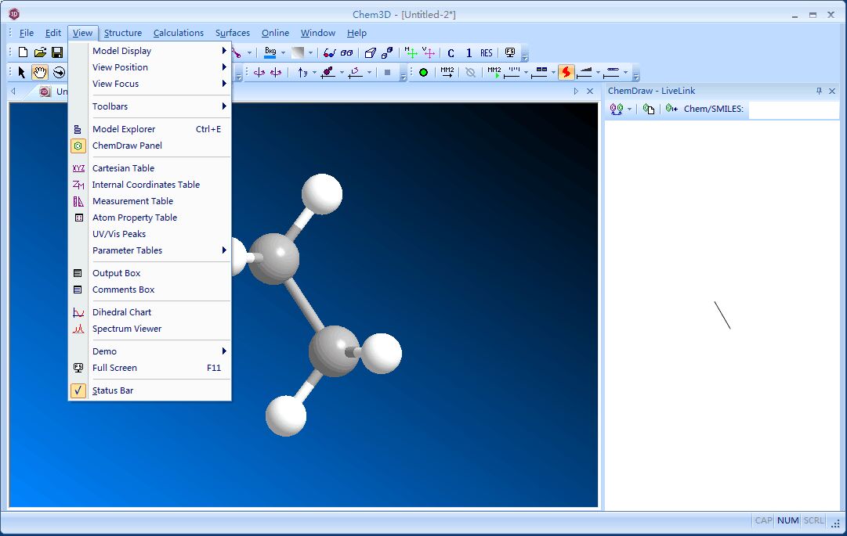Save the current model

(x=57, y=52)
